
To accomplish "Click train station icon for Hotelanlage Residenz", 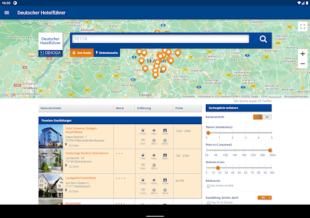I will click(143, 156).
